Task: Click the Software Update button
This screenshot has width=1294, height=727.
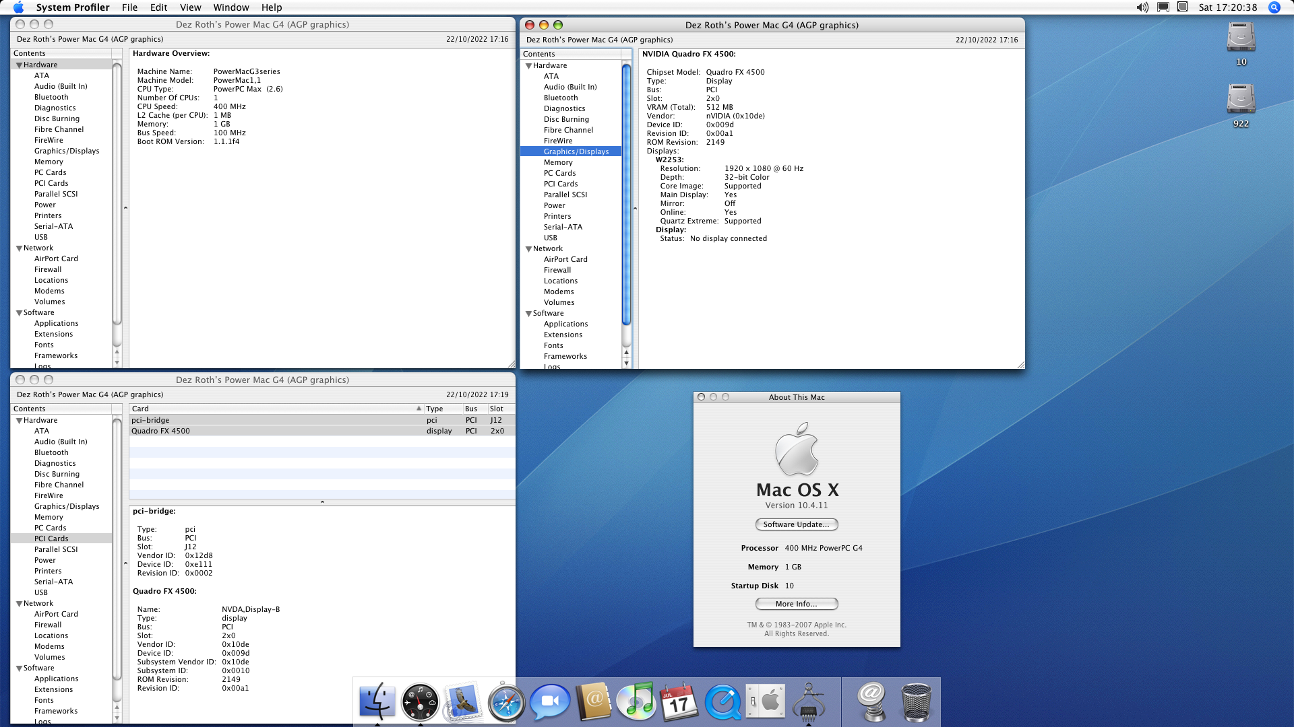Action: 796,524
